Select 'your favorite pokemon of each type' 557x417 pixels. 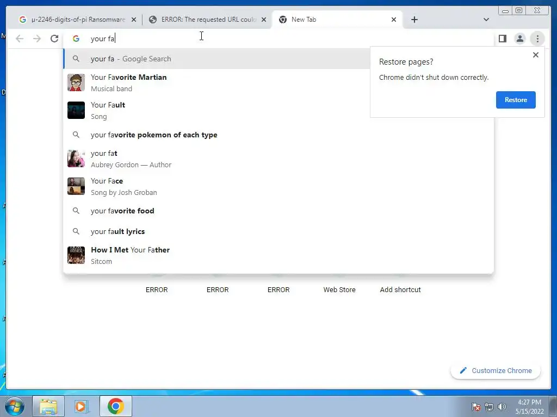point(278,135)
